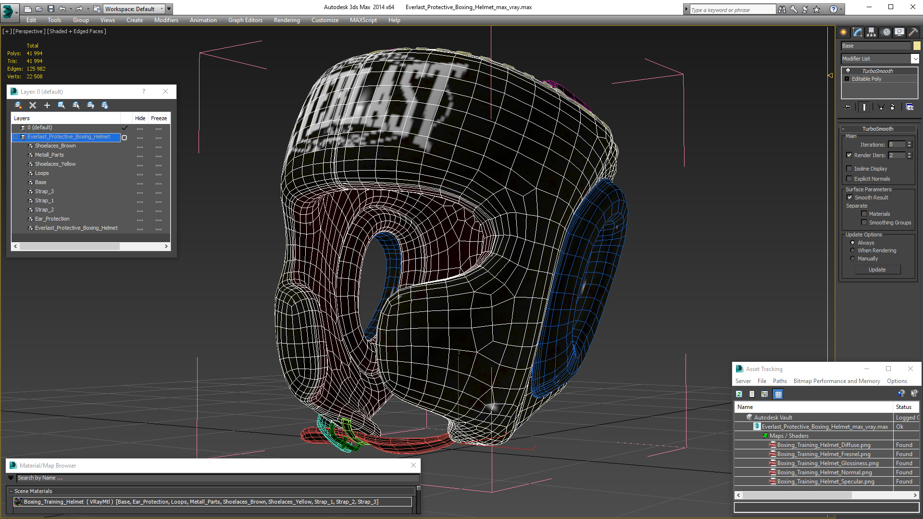Uncheck the Smooth Result checkbox
Image resolution: width=923 pixels, height=519 pixels.
click(849, 198)
